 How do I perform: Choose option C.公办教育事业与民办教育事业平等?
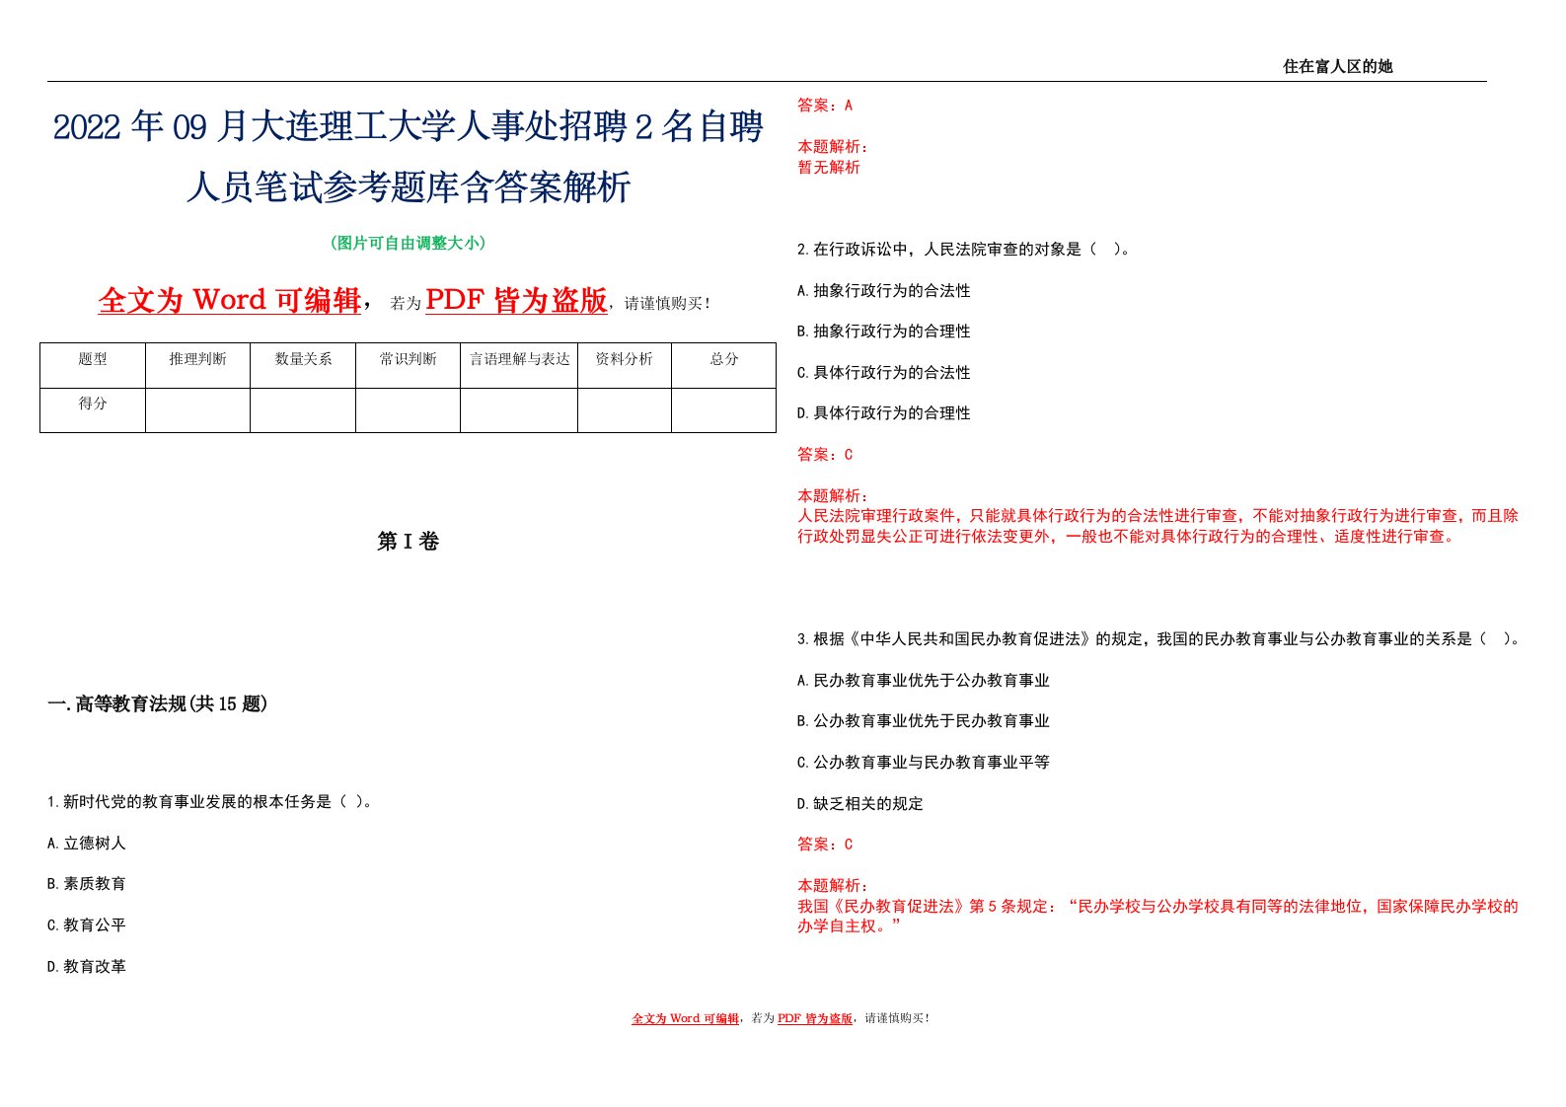[x=924, y=763]
